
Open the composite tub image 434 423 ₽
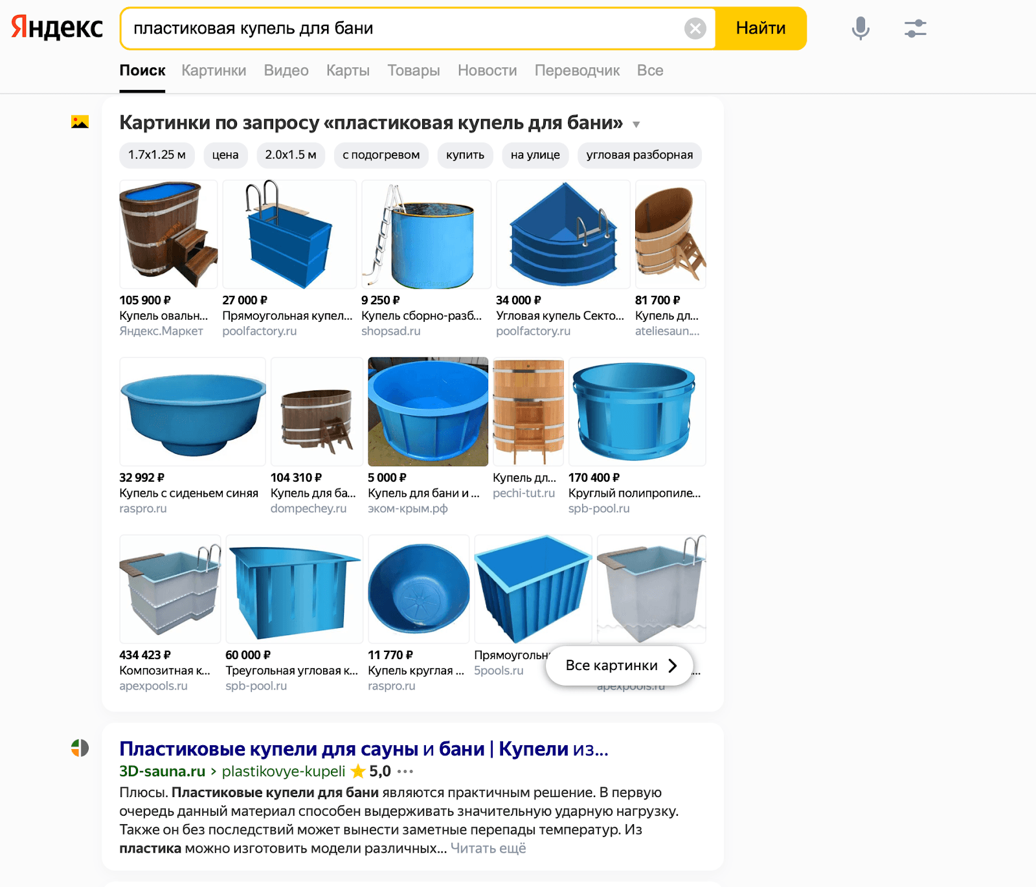pos(170,589)
